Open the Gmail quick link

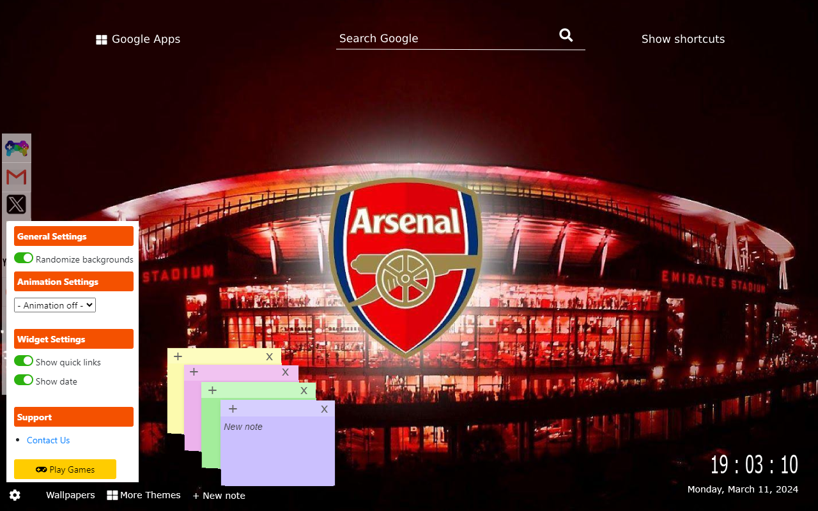coord(17,177)
